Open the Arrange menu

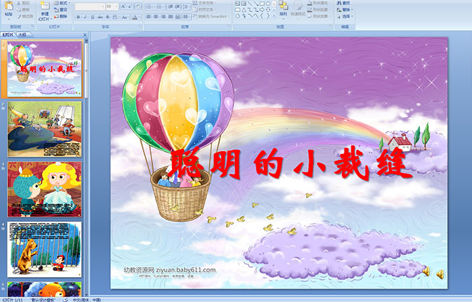(x=283, y=9)
